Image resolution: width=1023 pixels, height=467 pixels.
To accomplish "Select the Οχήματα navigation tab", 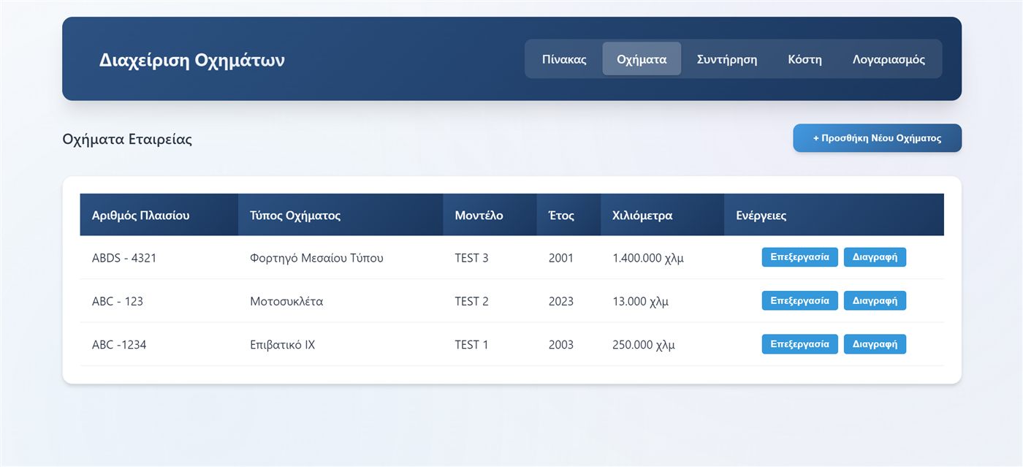I will pyautogui.click(x=642, y=59).
